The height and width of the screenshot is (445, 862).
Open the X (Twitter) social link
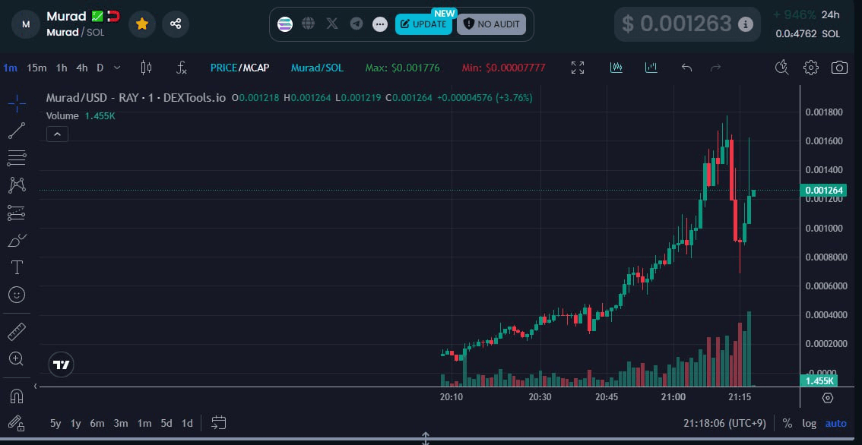pyautogui.click(x=332, y=24)
